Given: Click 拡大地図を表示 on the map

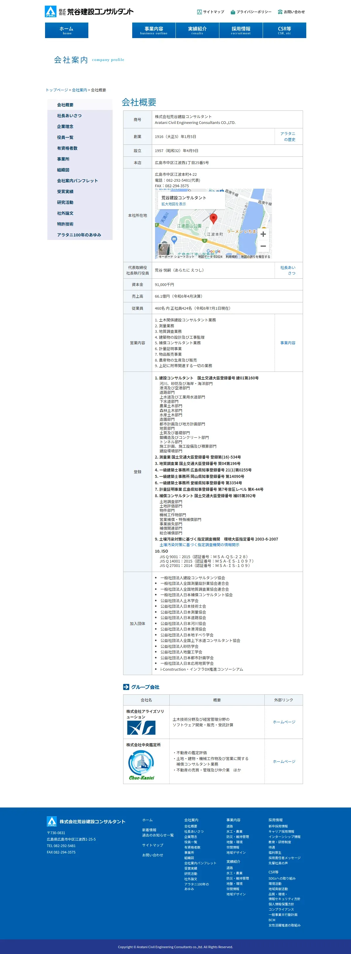Looking at the screenshot, I should coord(173,204).
